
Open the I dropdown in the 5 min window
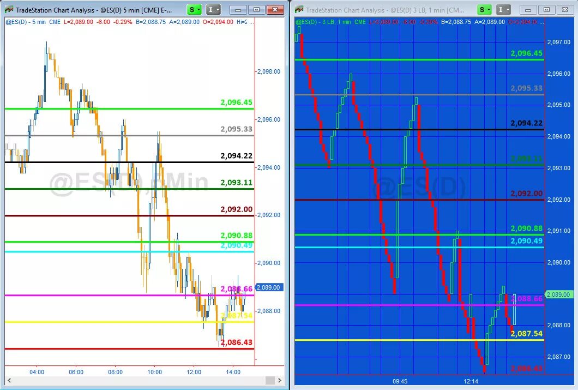click(213, 10)
